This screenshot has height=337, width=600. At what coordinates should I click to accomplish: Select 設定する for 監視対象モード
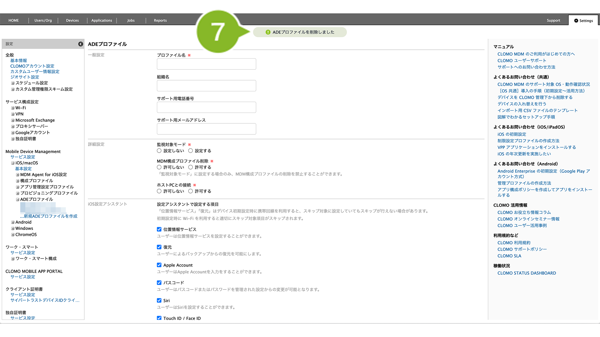(x=191, y=151)
